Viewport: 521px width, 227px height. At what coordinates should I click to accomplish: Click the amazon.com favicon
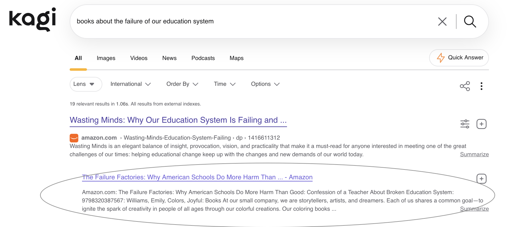point(74,138)
